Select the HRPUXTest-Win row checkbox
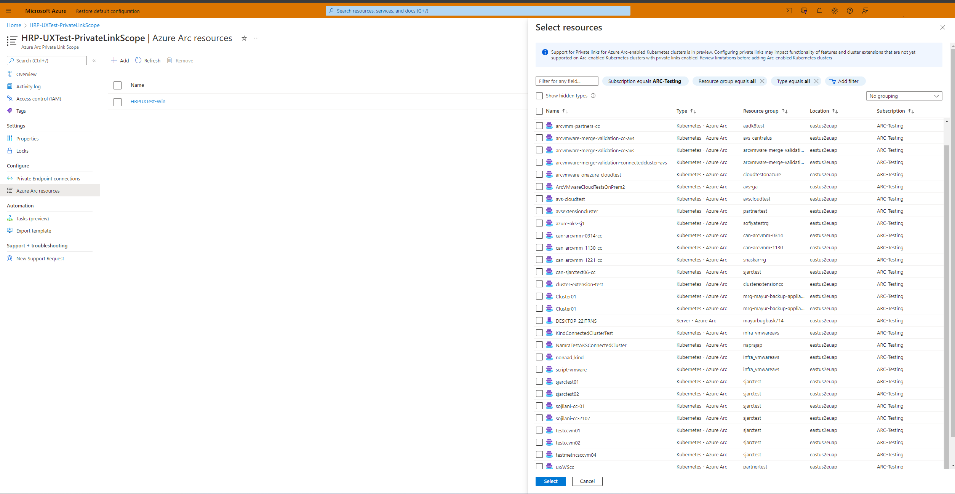The width and height of the screenshot is (955, 494). (x=117, y=102)
